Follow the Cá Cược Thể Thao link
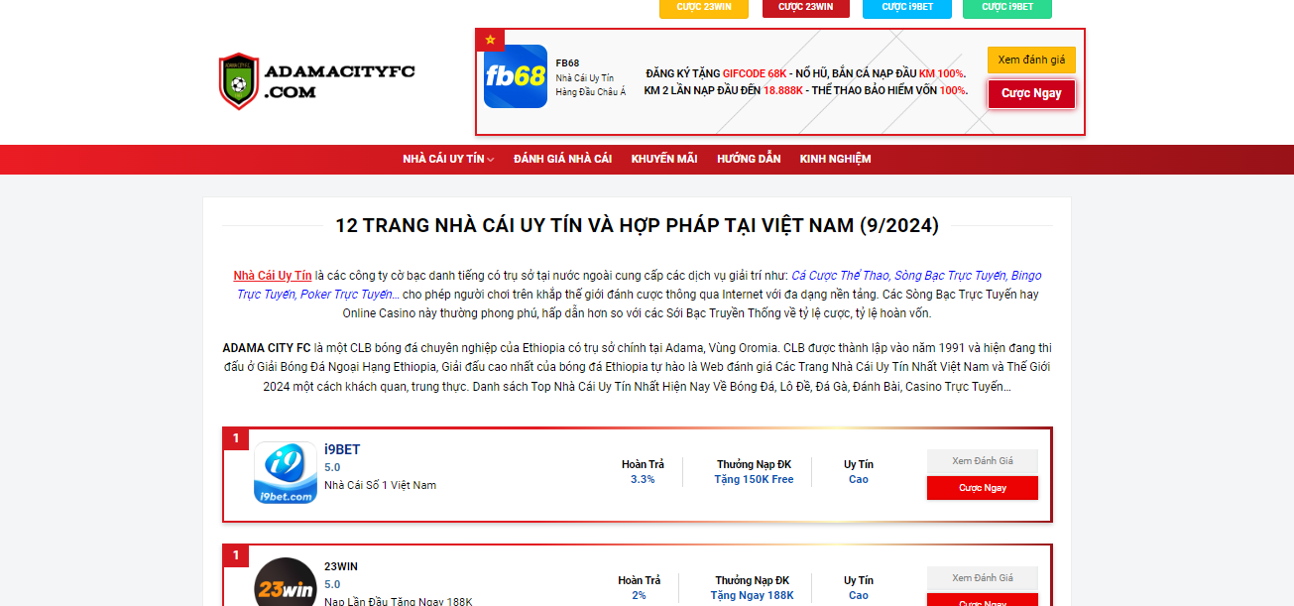Screen dimensions: 1294x606 840,276
